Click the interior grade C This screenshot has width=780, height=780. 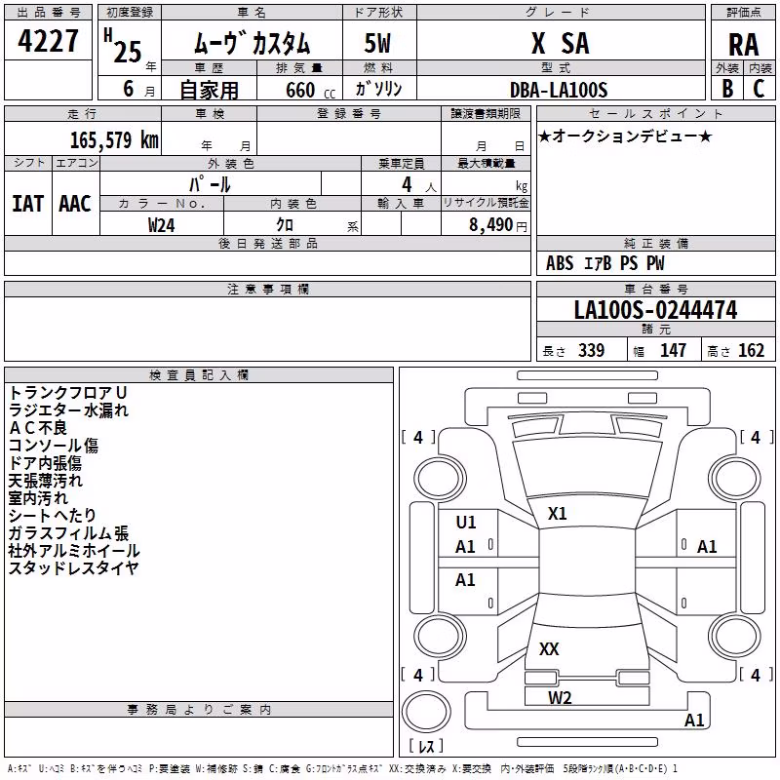point(759,89)
